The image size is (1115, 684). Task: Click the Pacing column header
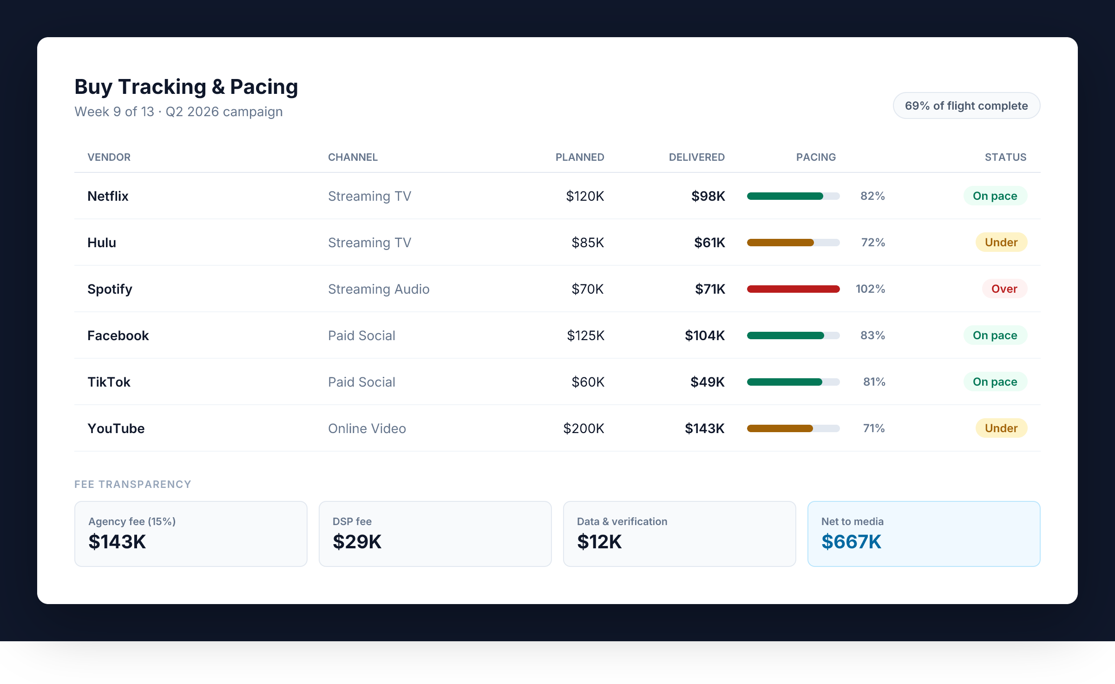[x=816, y=158]
